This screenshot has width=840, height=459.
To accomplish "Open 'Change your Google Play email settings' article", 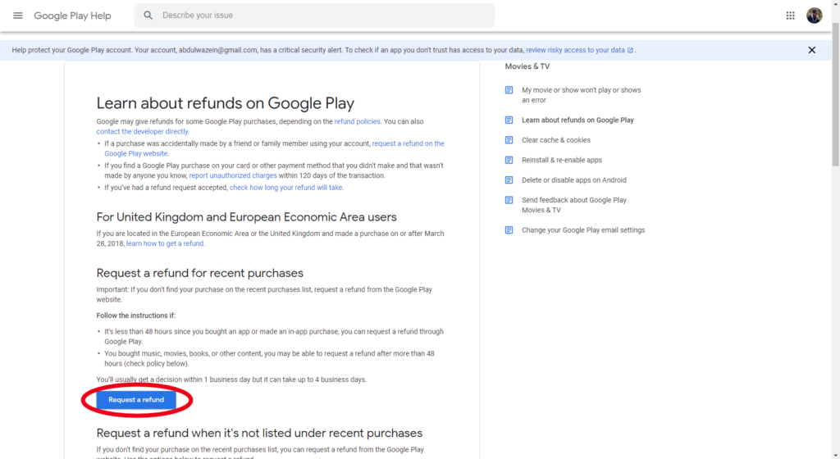I will click(x=583, y=230).
